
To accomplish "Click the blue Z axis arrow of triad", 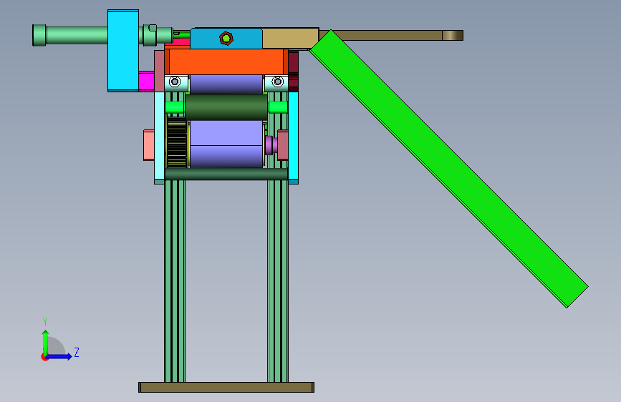I will coord(59,356).
